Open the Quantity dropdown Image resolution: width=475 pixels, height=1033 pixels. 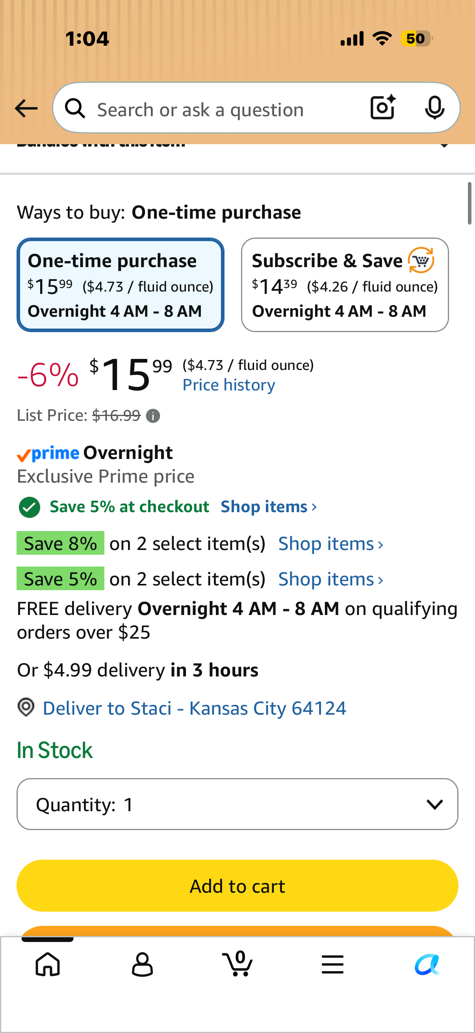pos(237,804)
